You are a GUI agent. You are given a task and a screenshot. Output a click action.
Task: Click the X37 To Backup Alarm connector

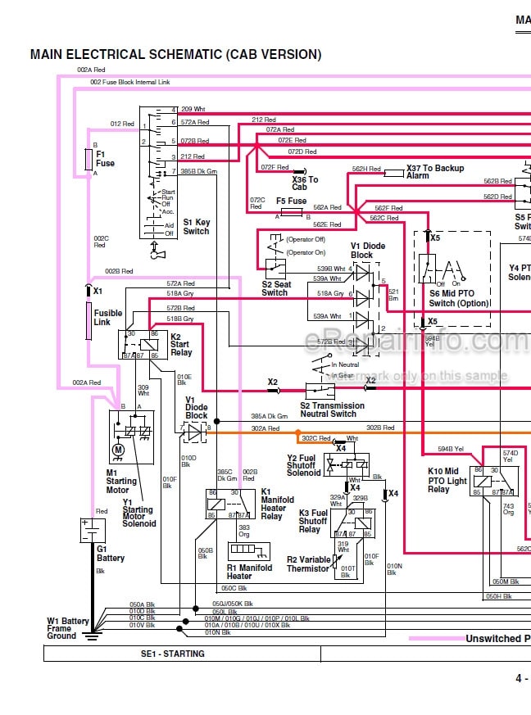(x=393, y=173)
